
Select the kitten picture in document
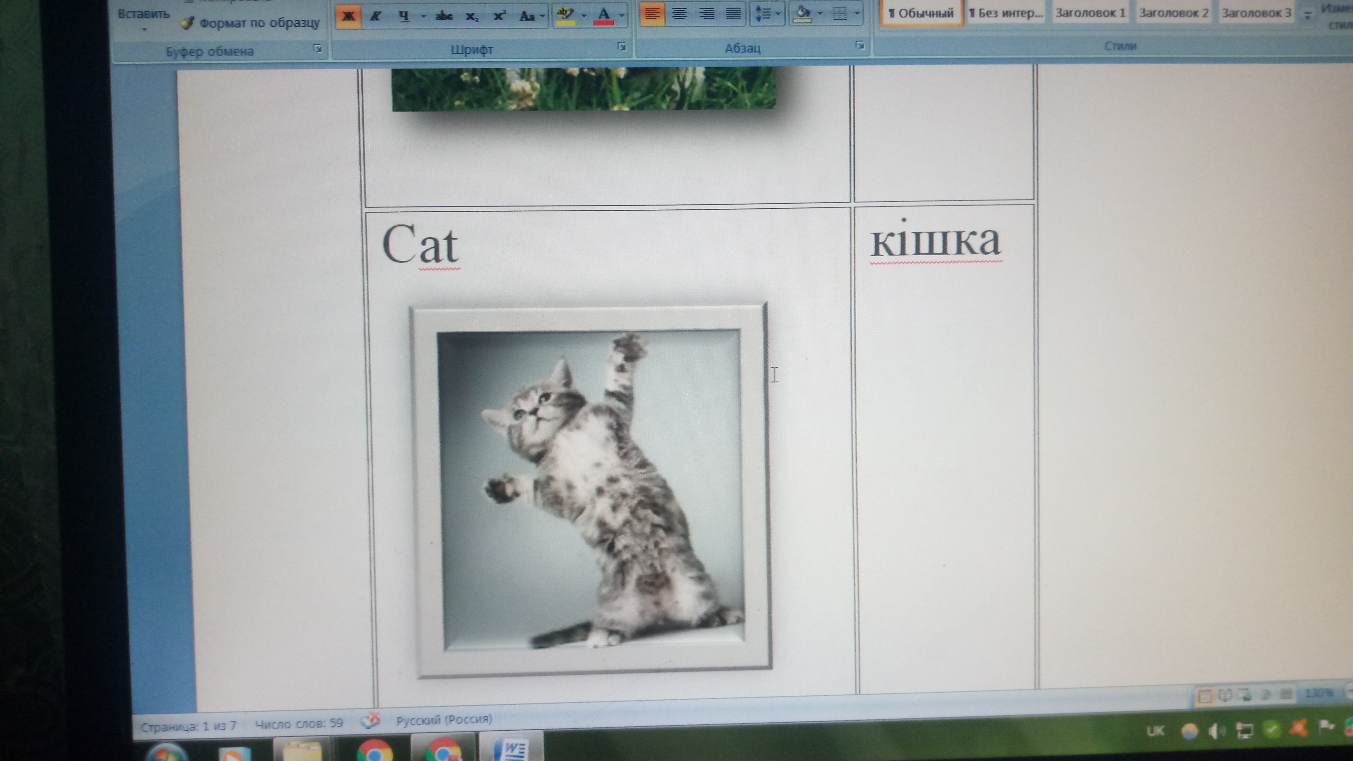pyautogui.click(x=591, y=490)
